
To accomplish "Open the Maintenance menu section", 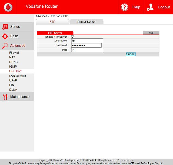I will coord(17,97).
